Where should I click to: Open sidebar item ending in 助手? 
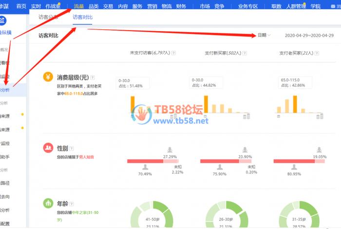pyautogui.click(x=5, y=156)
